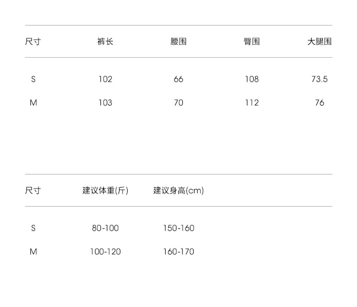The width and height of the screenshot is (357, 307).
Task: Select waist value 70
Action: (178, 103)
